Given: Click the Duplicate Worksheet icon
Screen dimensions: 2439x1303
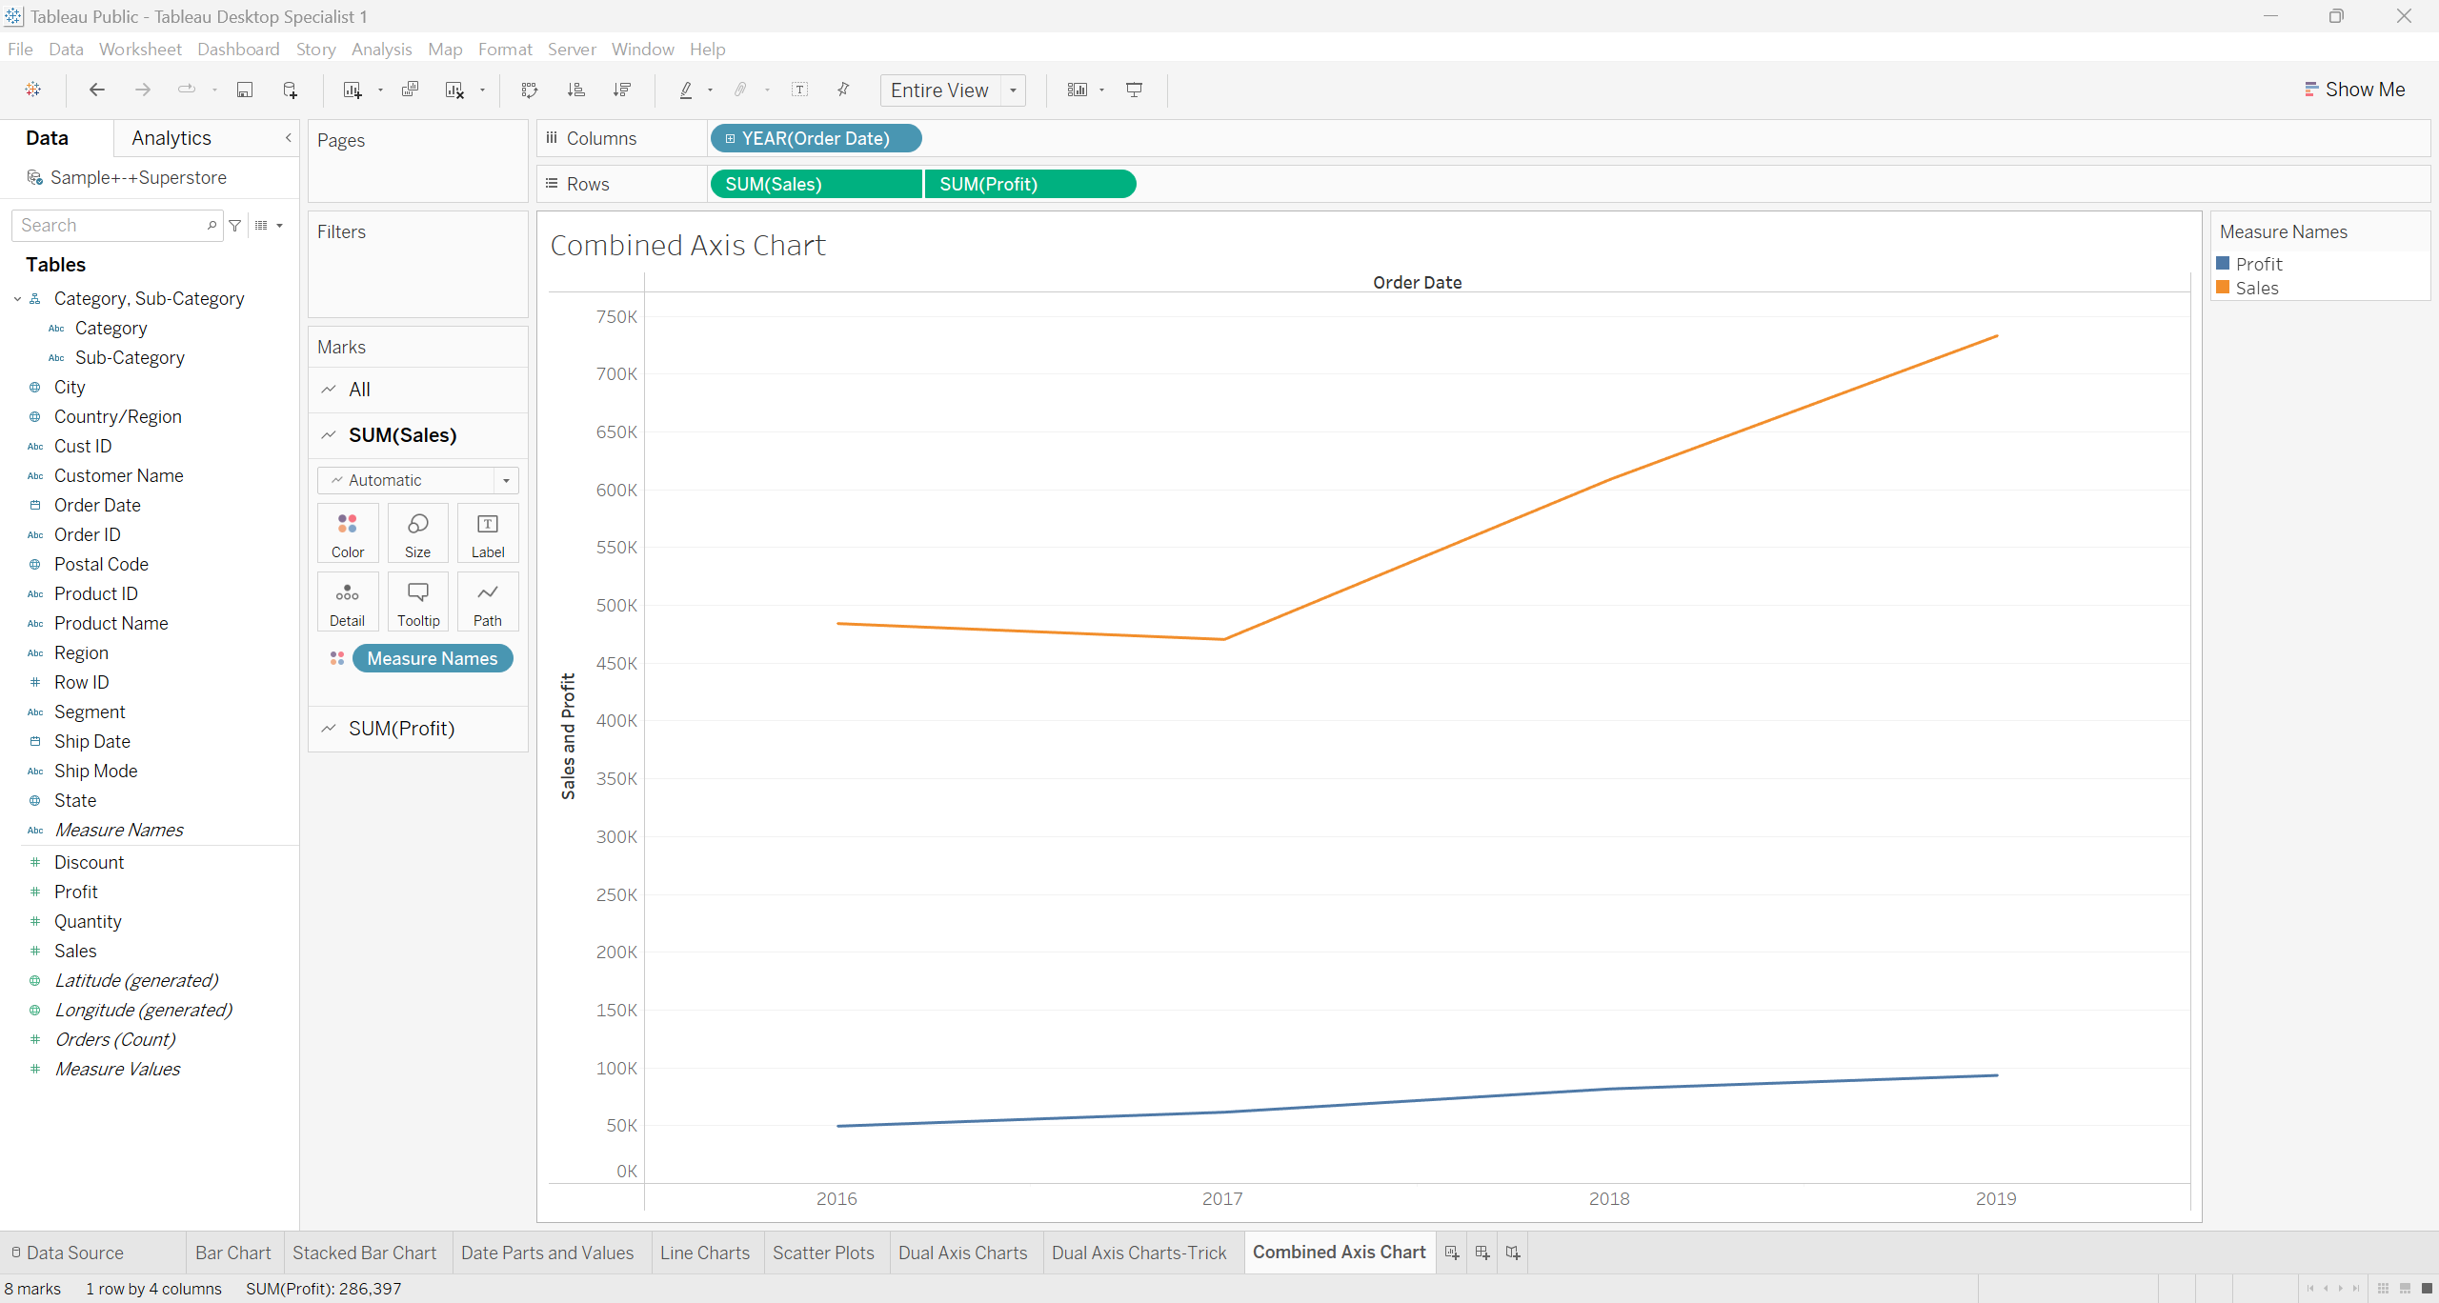Looking at the screenshot, I should point(411,90).
